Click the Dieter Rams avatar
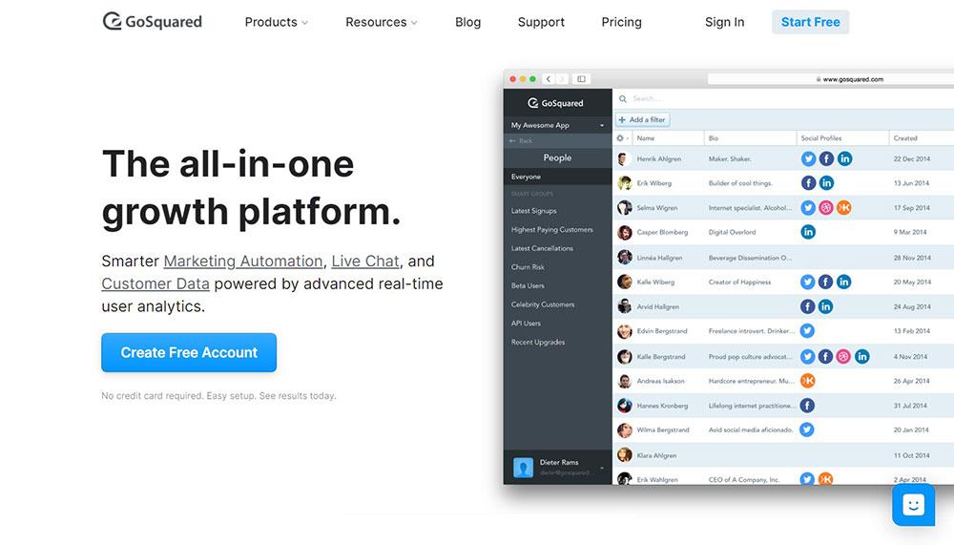This screenshot has height=545, width=954. 523,468
